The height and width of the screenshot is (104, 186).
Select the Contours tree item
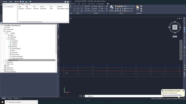coord(15,45)
